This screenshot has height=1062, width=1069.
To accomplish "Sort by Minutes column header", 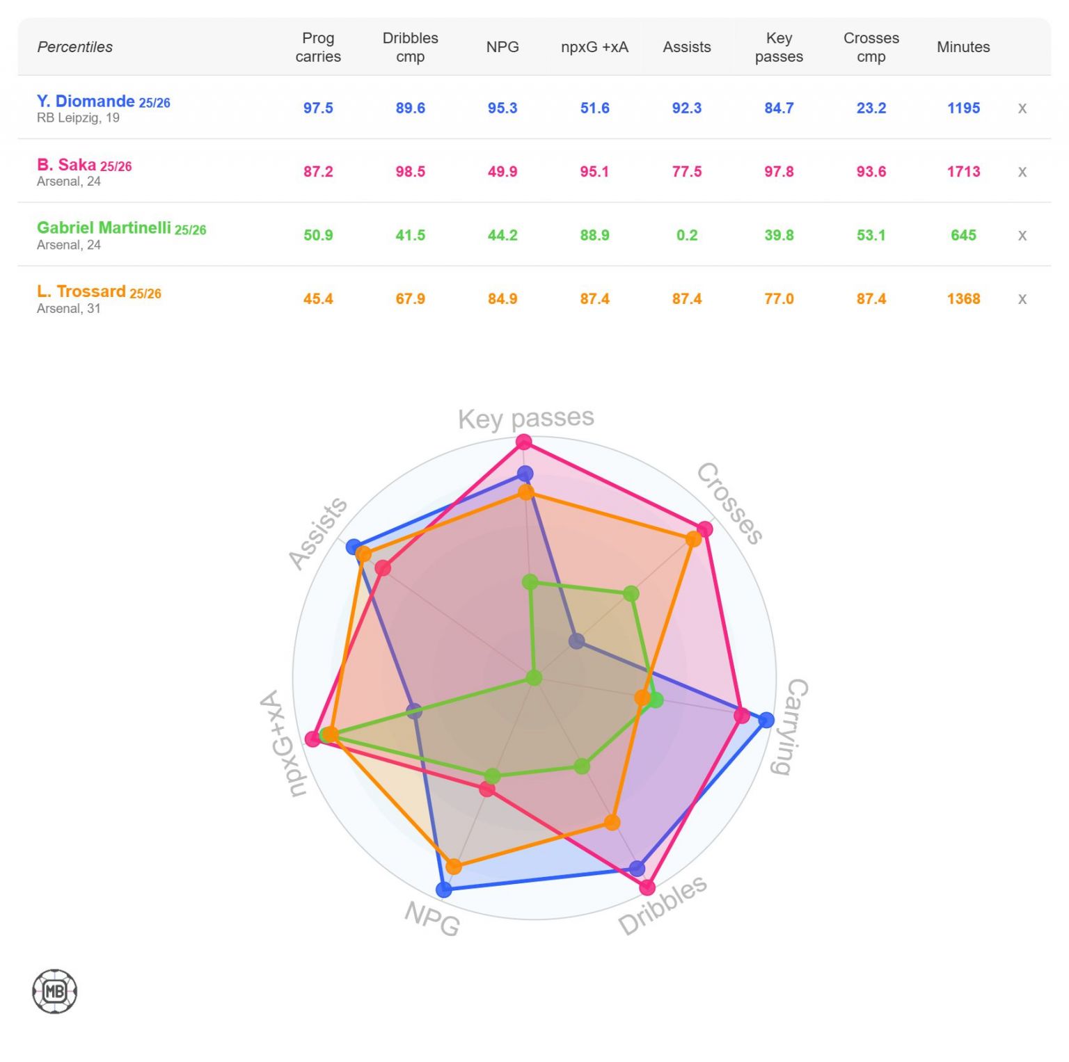I will tap(963, 47).
